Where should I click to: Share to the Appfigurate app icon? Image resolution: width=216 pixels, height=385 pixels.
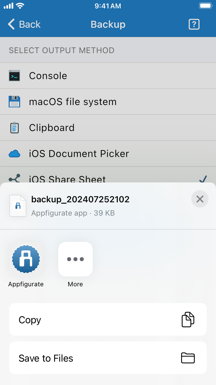pyautogui.click(x=26, y=259)
